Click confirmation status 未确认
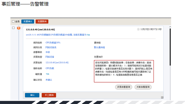Screen dimensions: 185x104 click(x=49, y=80)
